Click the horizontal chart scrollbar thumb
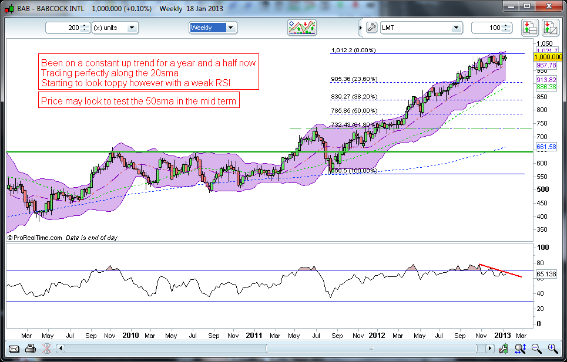567x362 pixels. [x=370, y=349]
